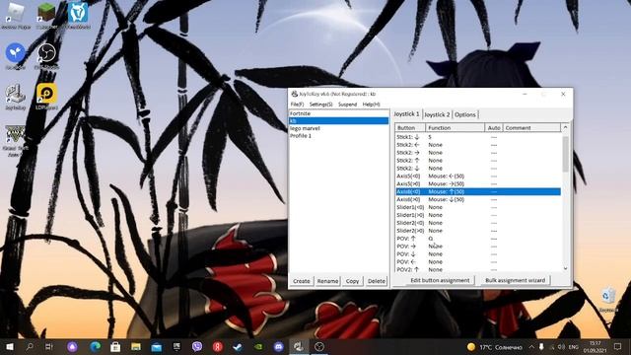Image resolution: width=631 pixels, height=355 pixels.
Task: Select the Slider1(<0) row
Action: 478,207
